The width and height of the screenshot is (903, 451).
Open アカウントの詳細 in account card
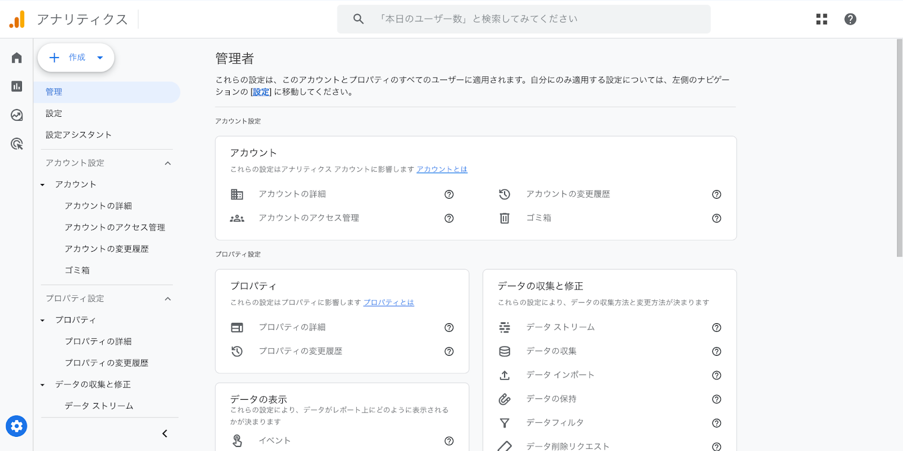pyautogui.click(x=292, y=194)
